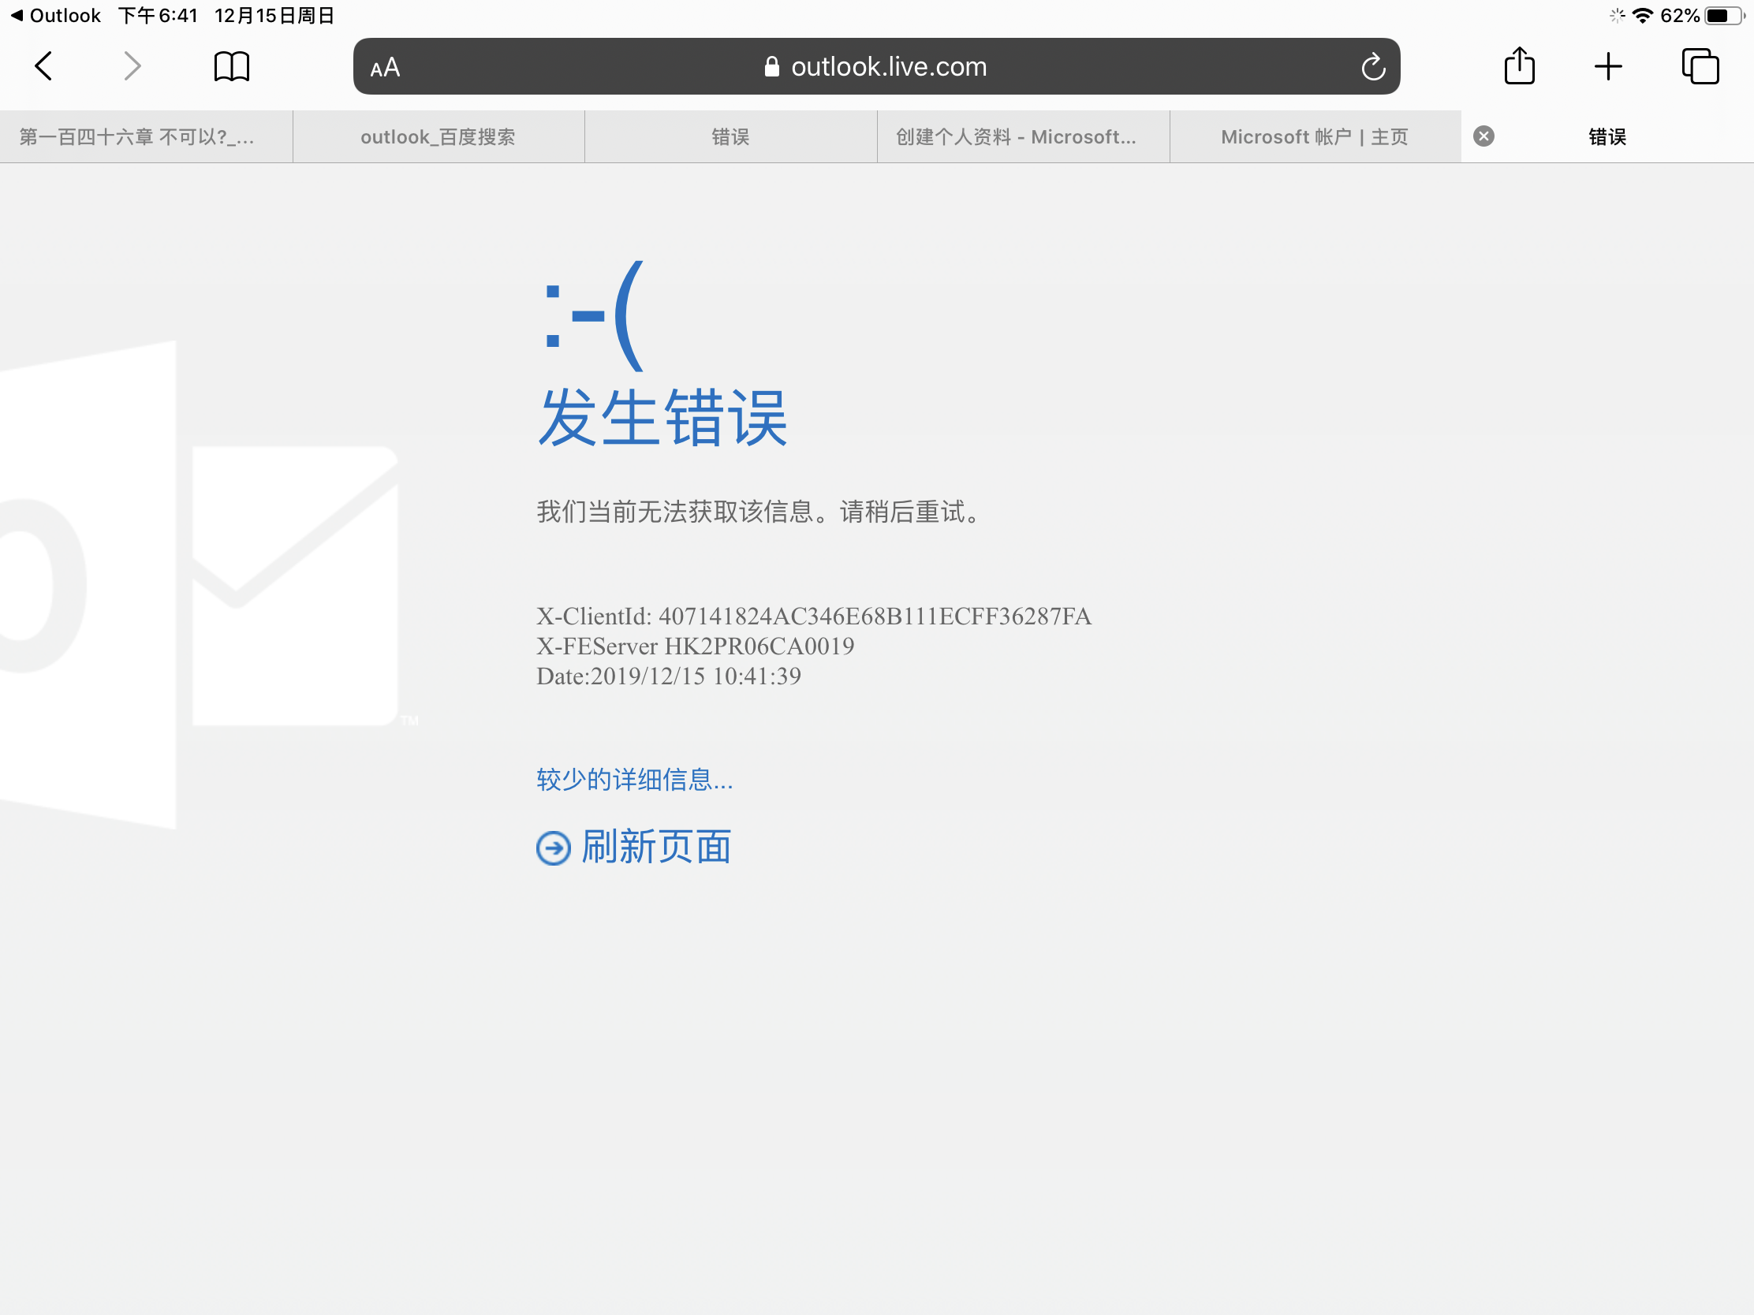Tap the Wi-Fi status icon
The width and height of the screenshot is (1754, 1315).
(1643, 16)
